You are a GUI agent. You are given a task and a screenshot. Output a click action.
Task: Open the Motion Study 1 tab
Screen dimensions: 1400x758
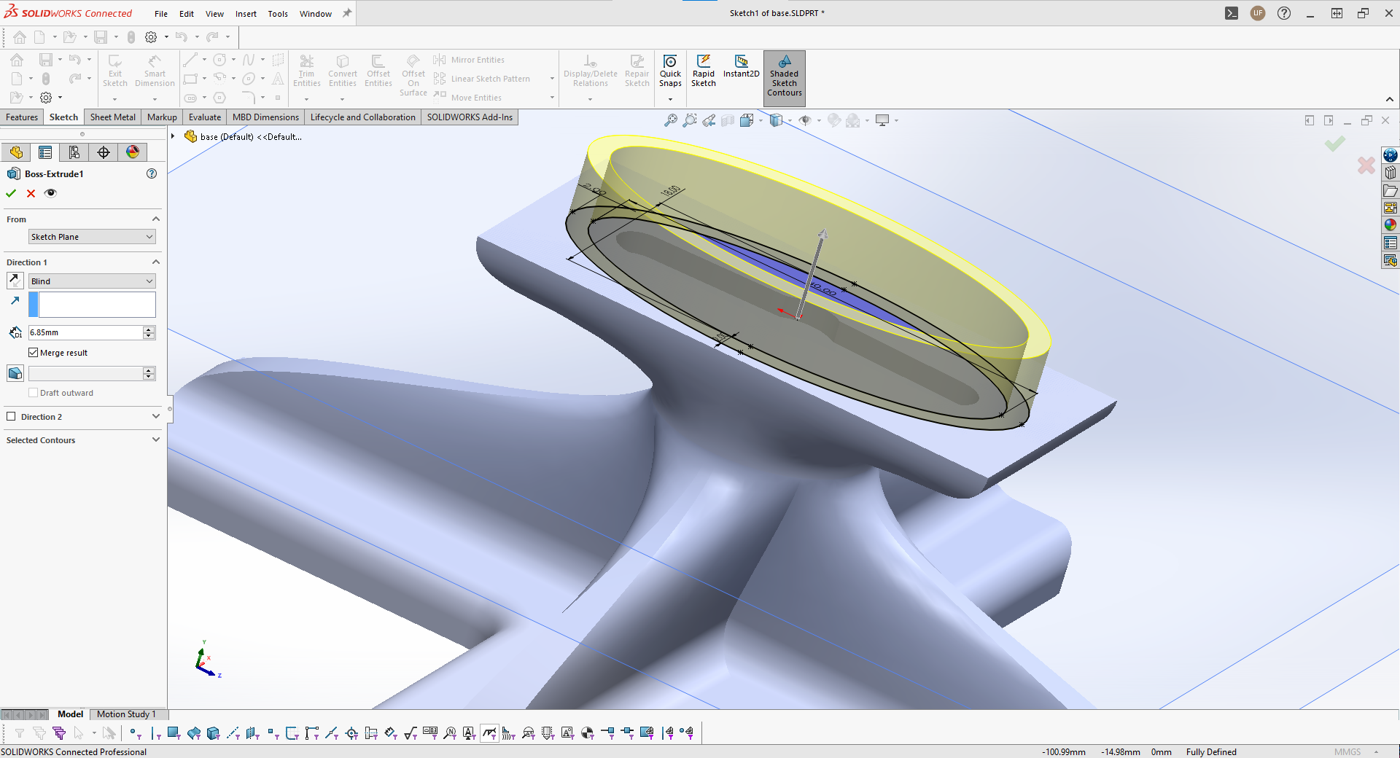(126, 714)
